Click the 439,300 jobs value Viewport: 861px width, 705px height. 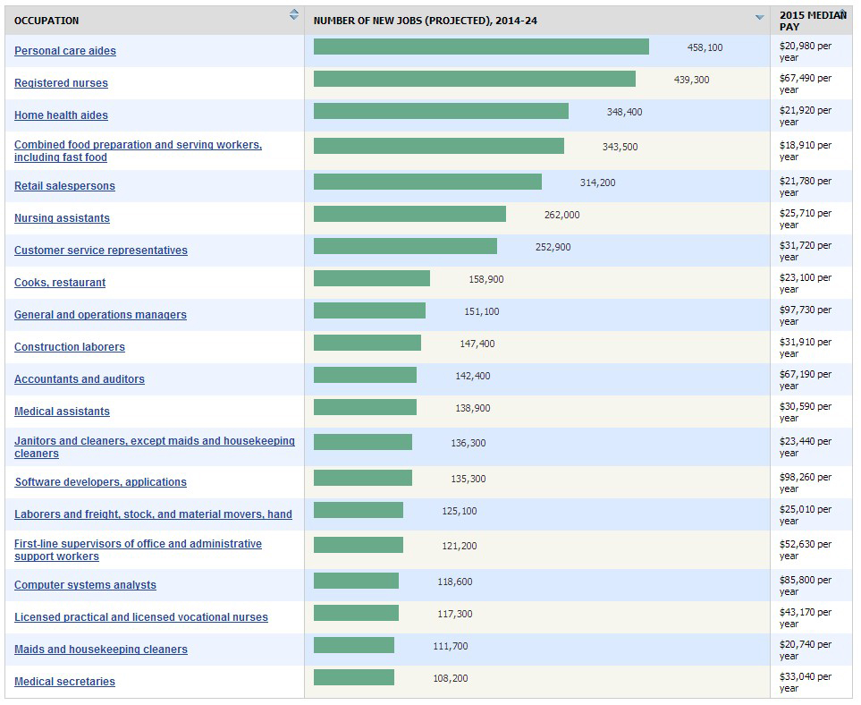691,80
